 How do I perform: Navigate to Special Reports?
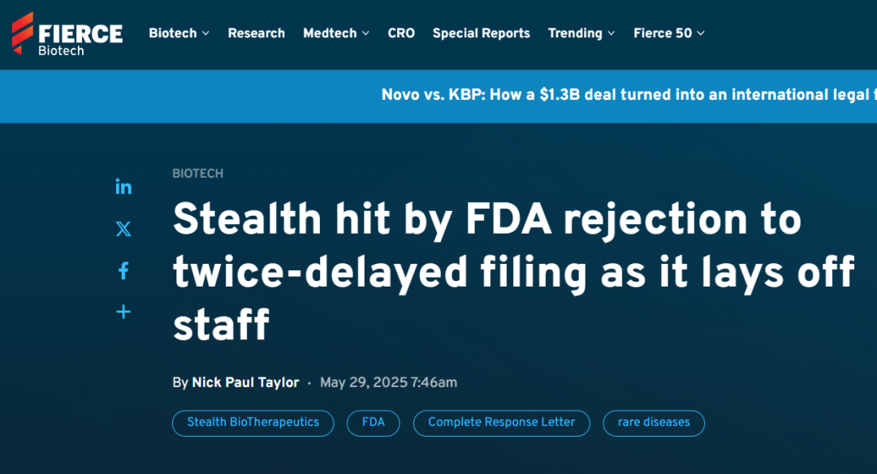click(481, 33)
